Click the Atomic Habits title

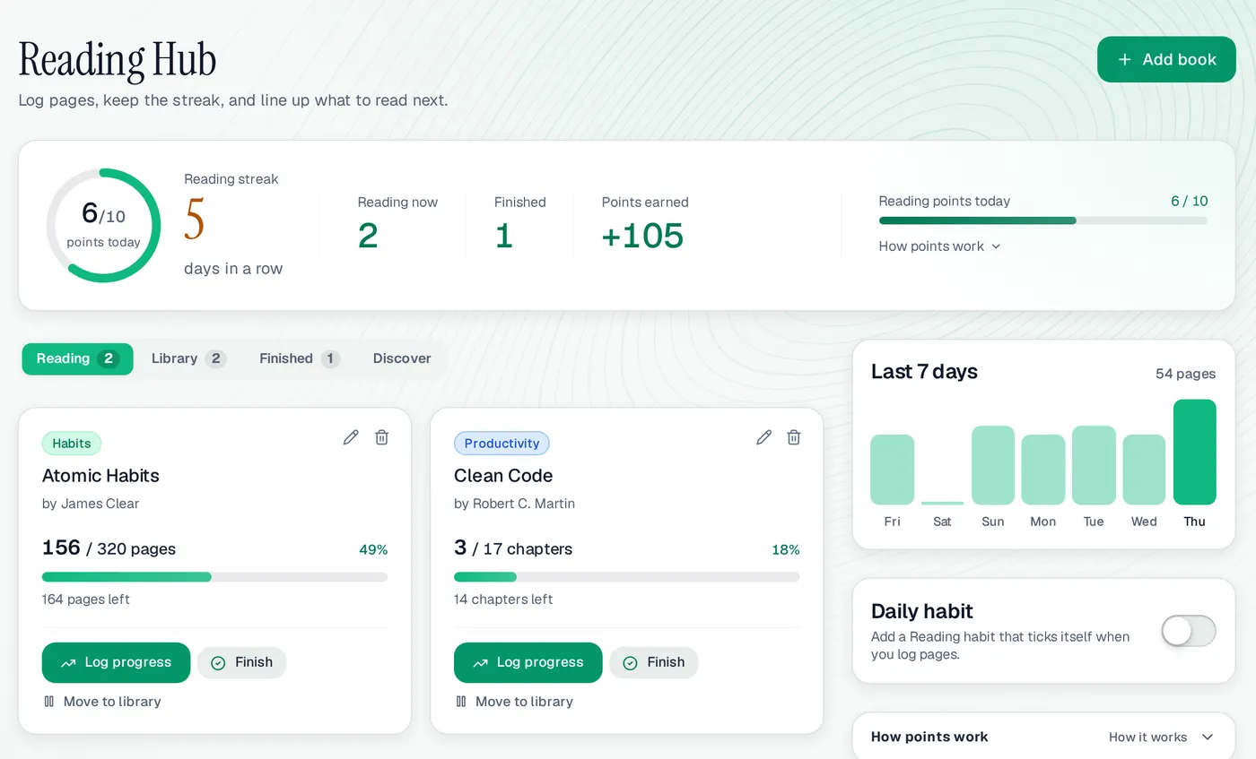tap(100, 476)
